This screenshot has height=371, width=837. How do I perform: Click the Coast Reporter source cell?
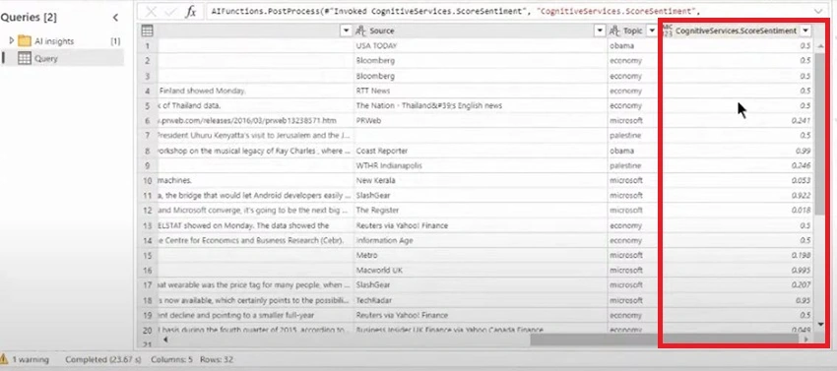[480, 151]
